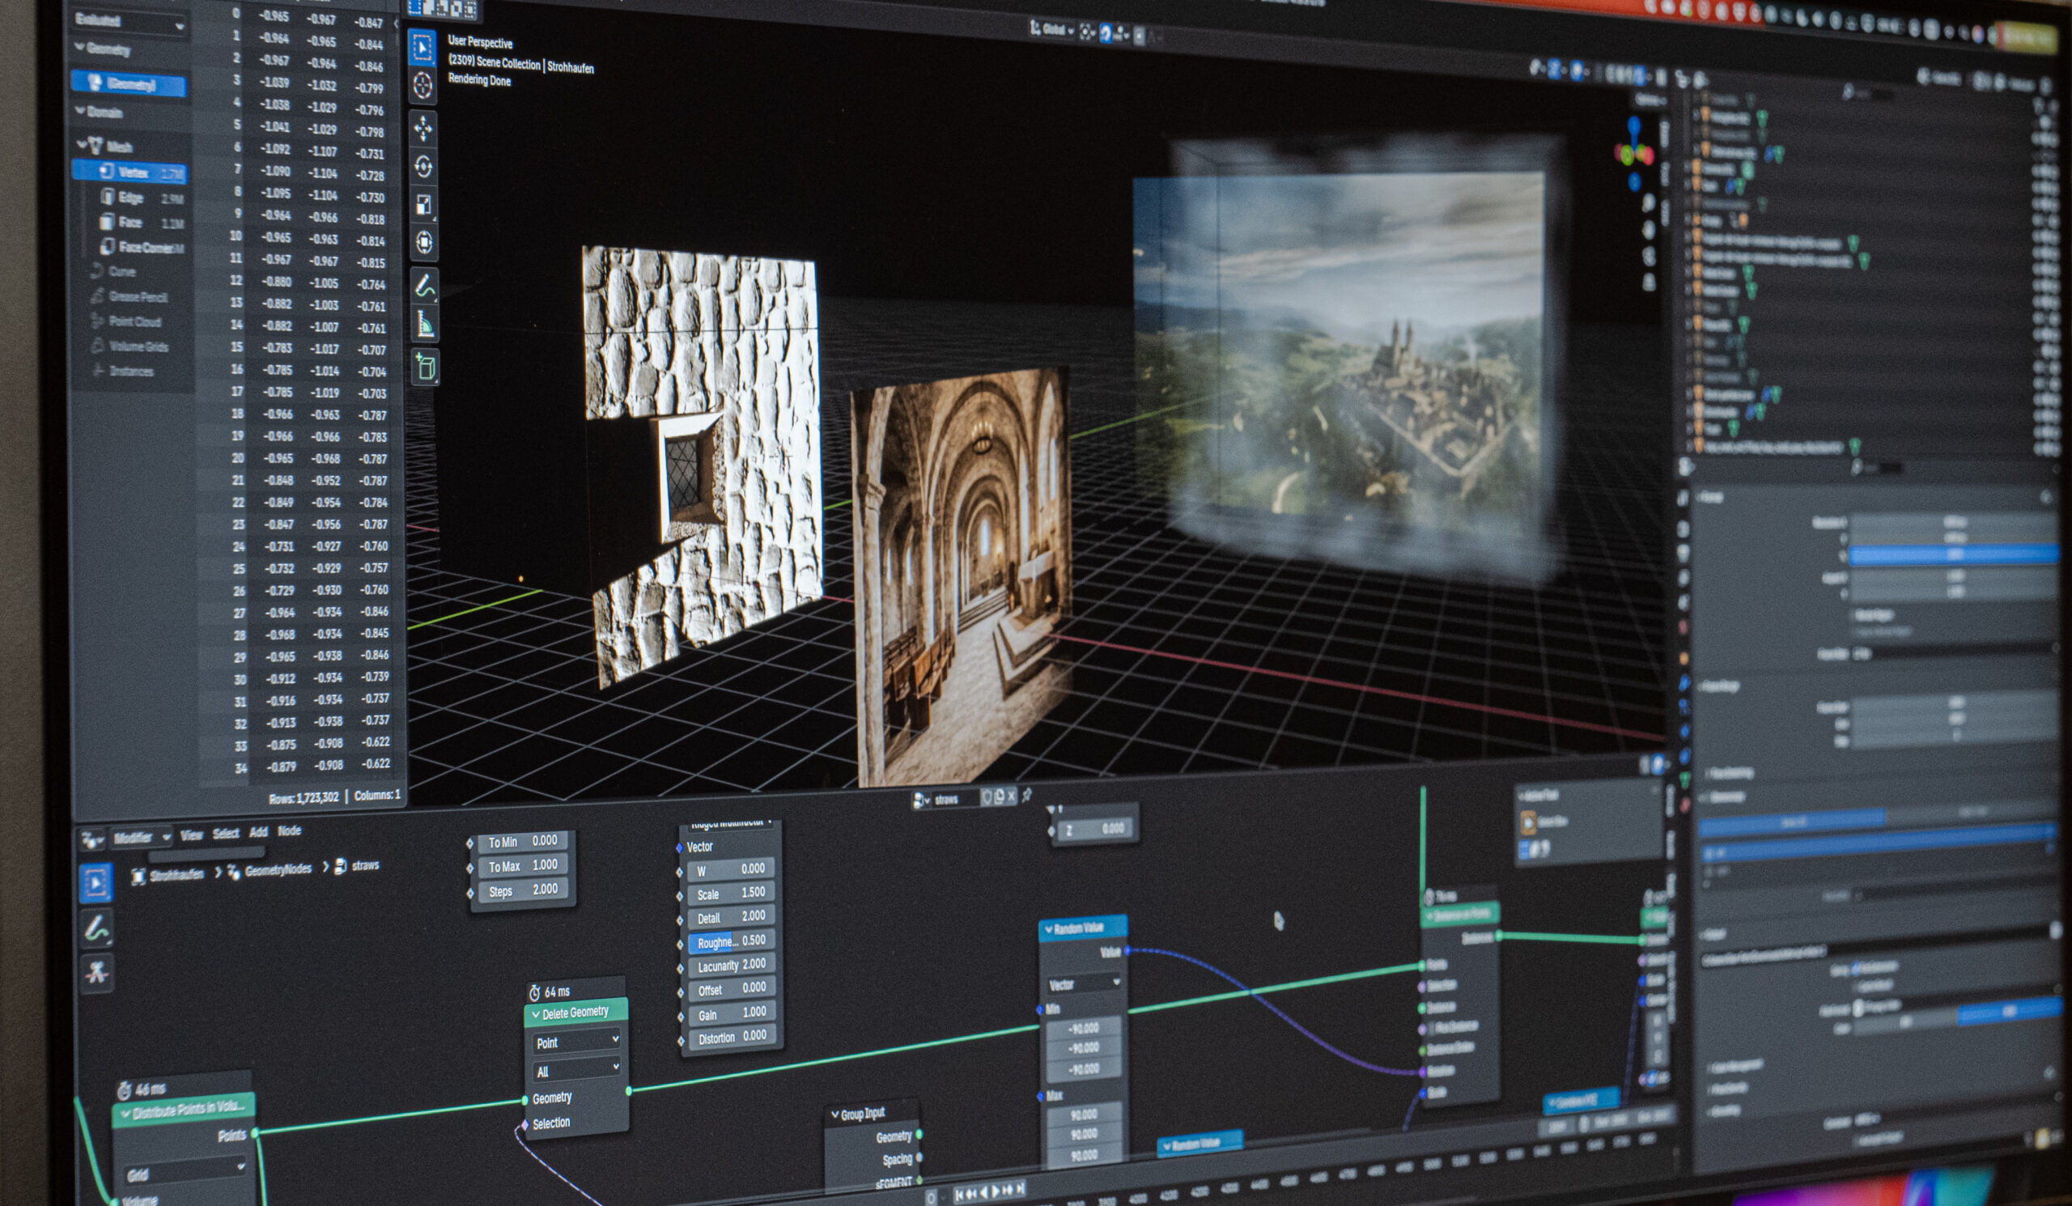Open the Point domain dropdown in Delete Geometry
2072x1206 pixels.
coord(576,1042)
